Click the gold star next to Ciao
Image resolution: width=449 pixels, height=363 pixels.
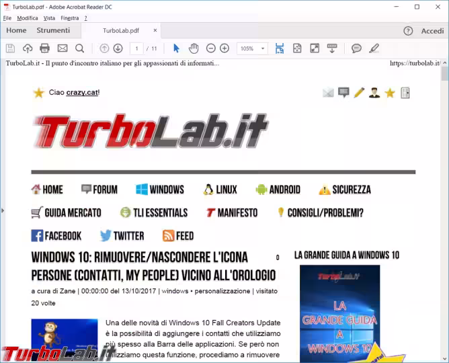[39, 93]
